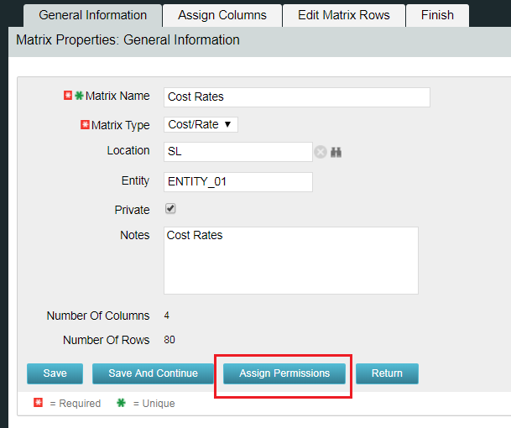Viewport: 511px width, 428px height.
Task: Click the '= Unique' legend text
Action: 154,404
